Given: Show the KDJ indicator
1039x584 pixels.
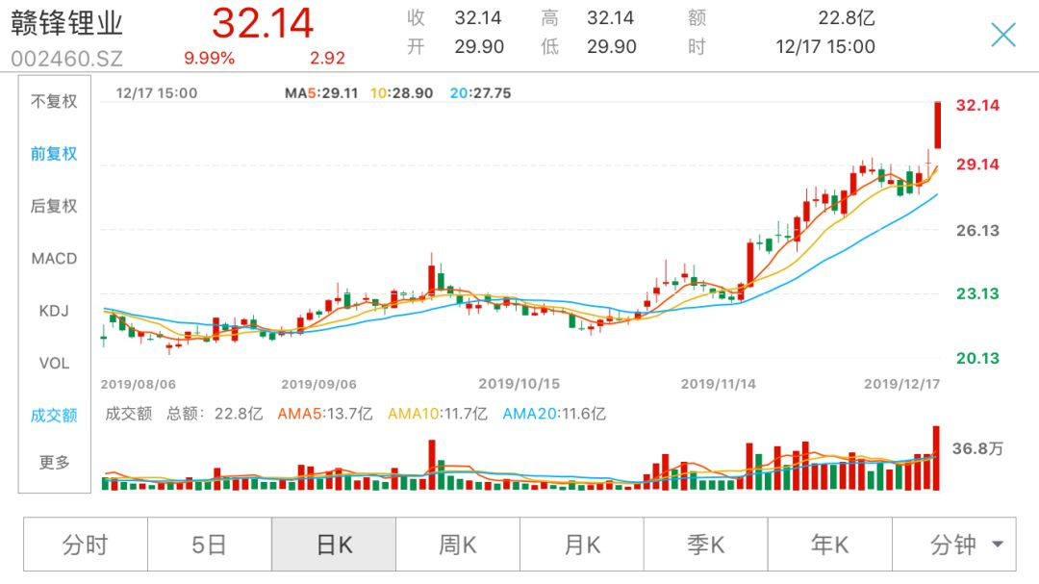Looking at the screenshot, I should pos(54,311).
